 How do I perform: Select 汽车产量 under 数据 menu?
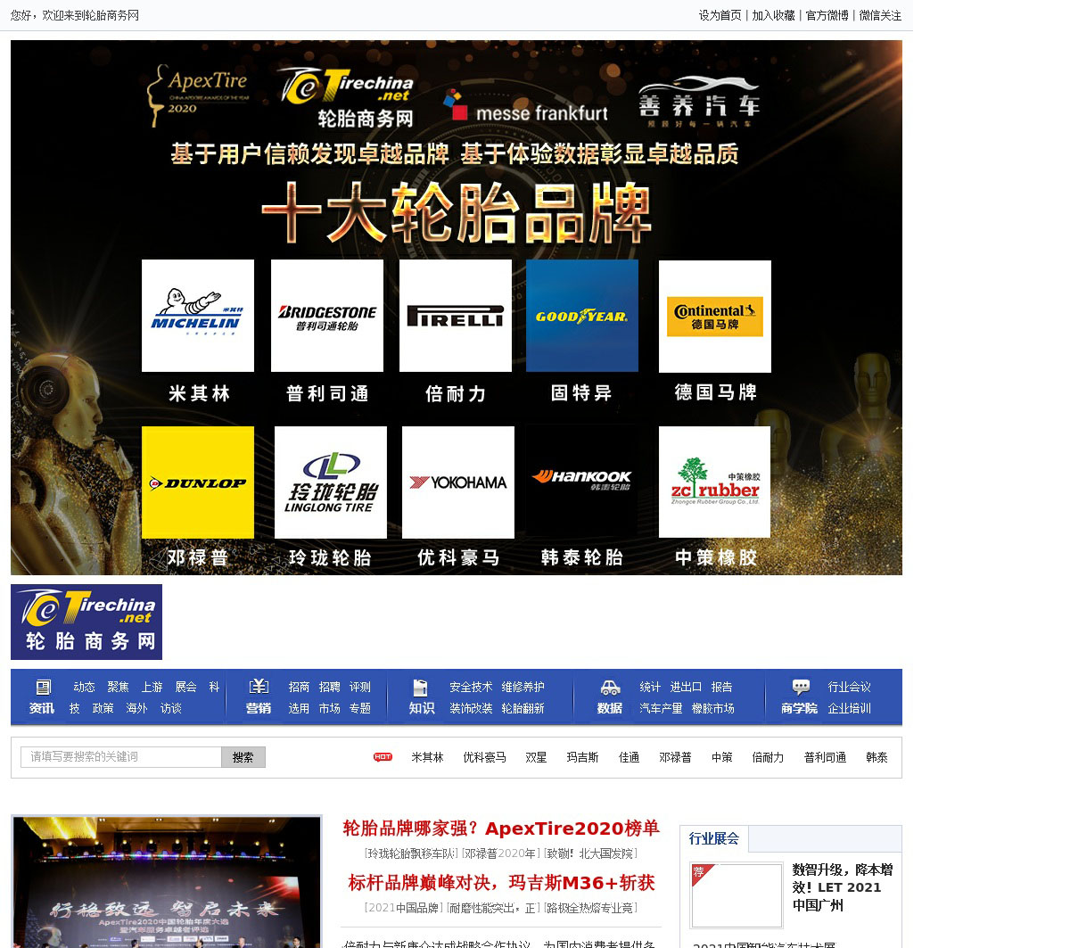point(661,708)
